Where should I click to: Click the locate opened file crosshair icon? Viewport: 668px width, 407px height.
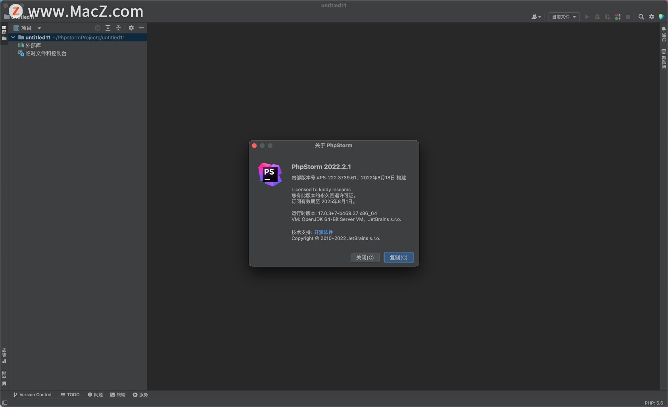coord(98,28)
